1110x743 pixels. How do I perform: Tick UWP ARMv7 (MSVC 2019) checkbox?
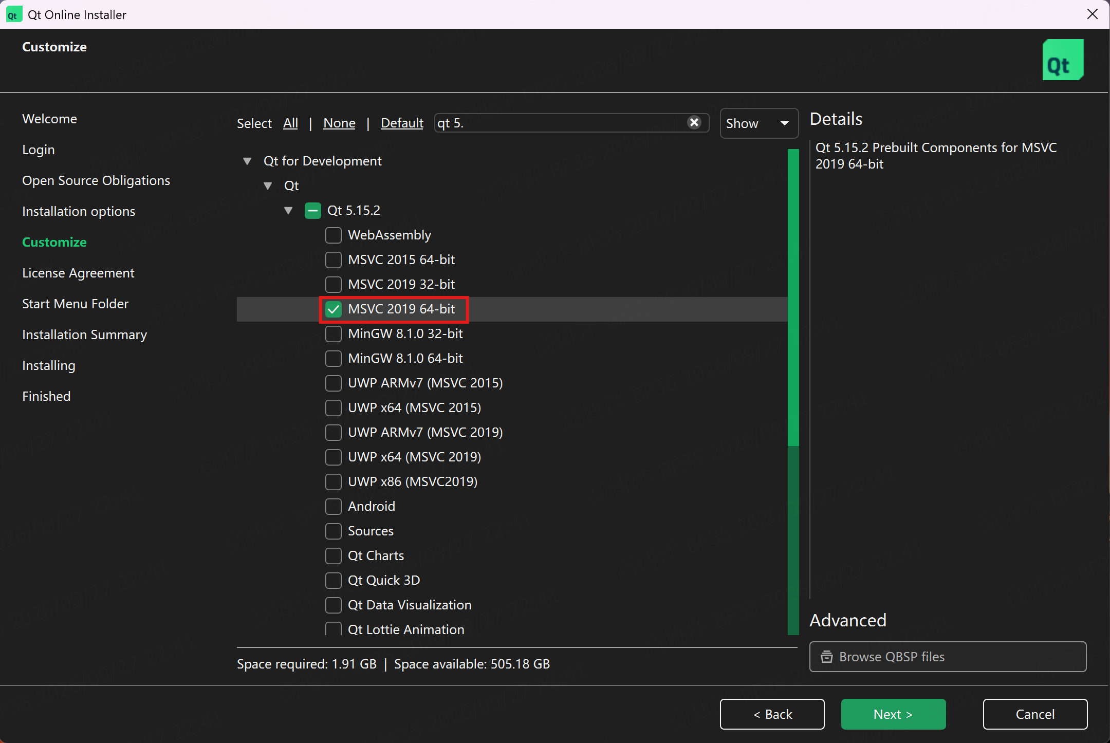[x=334, y=433]
